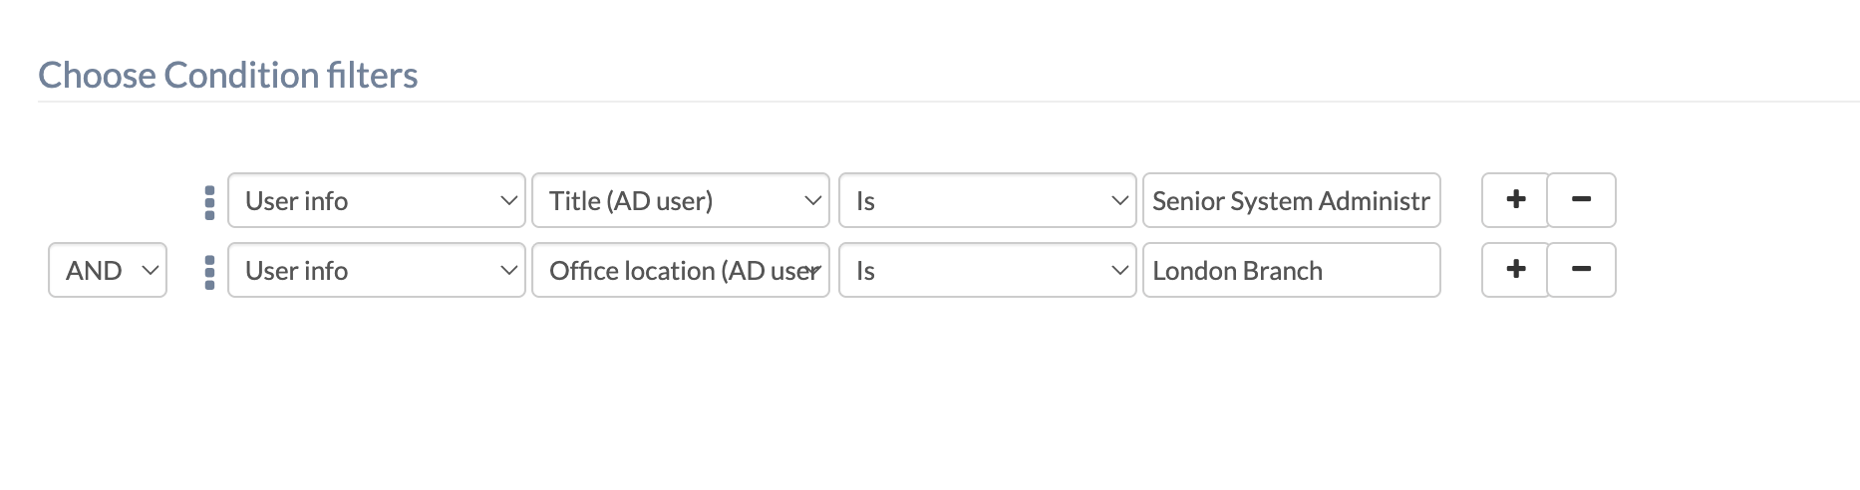This screenshot has height=490, width=1860.
Task: Open the first row's User info dropdown
Action: pos(376,201)
